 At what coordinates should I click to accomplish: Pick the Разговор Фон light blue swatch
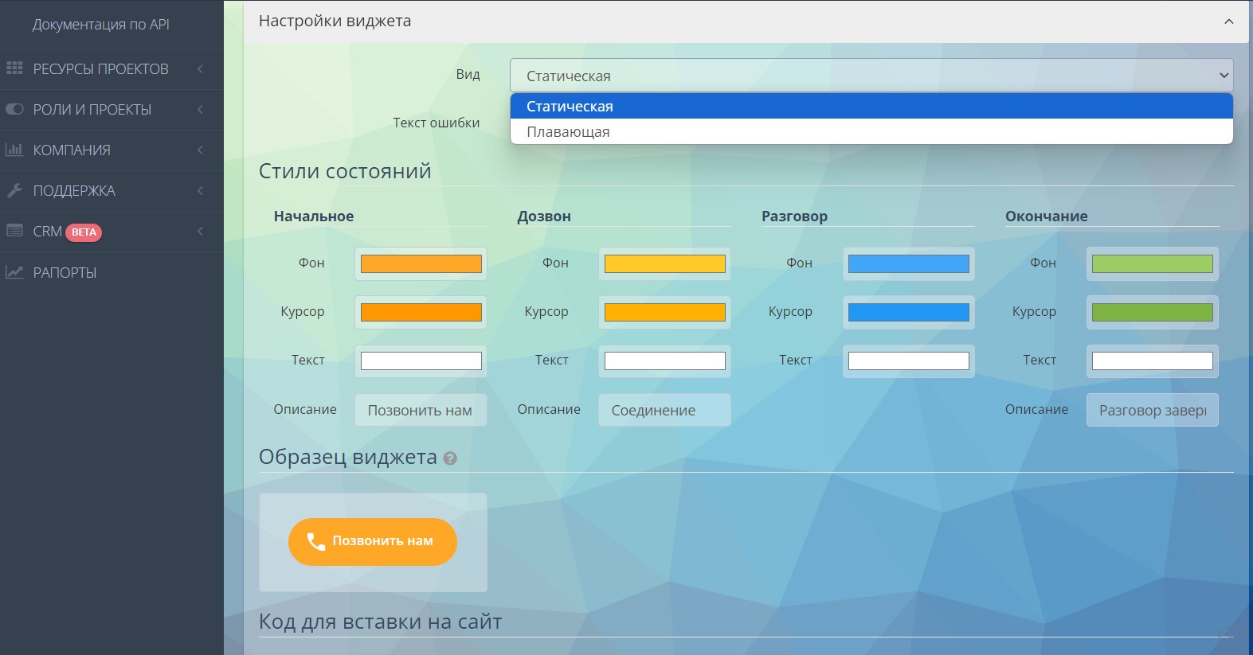click(x=908, y=263)
